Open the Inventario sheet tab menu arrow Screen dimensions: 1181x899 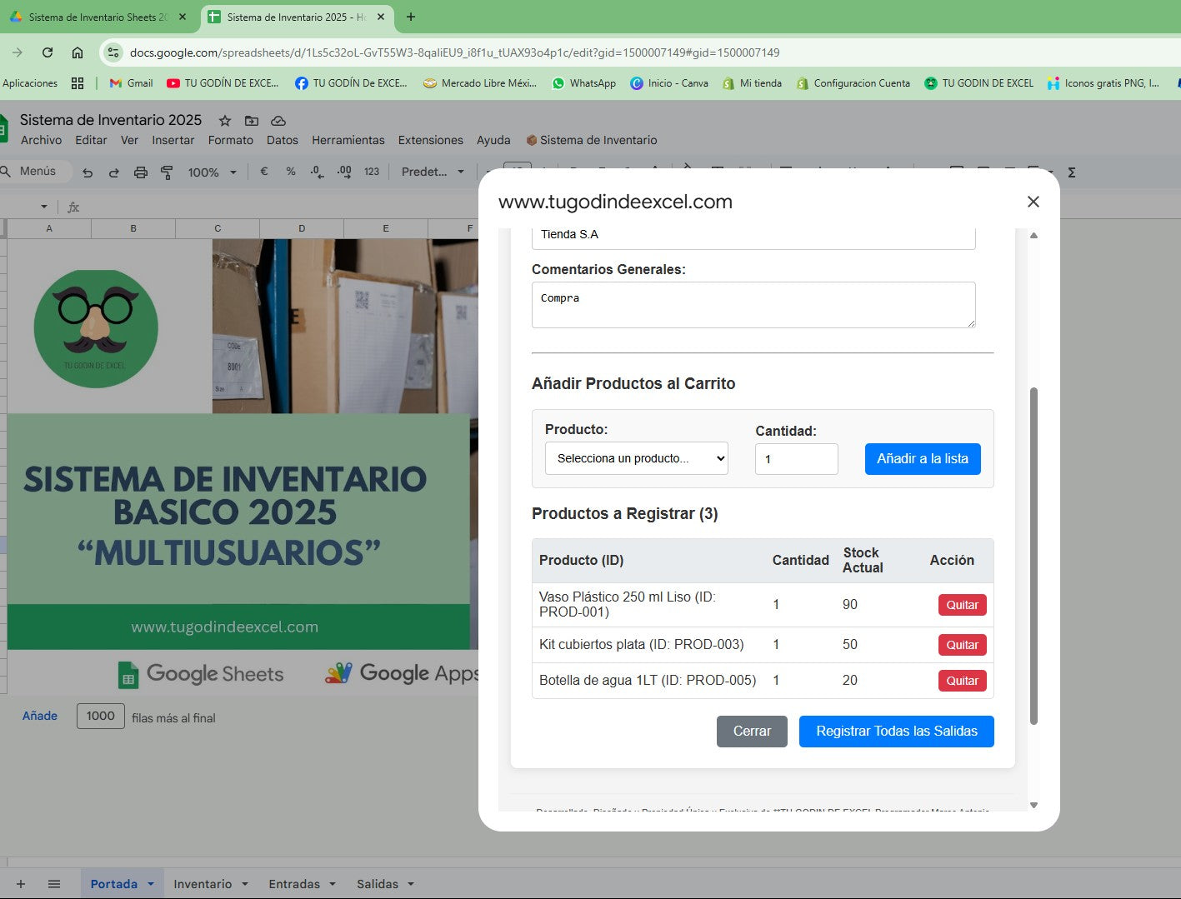pos(245,884)
